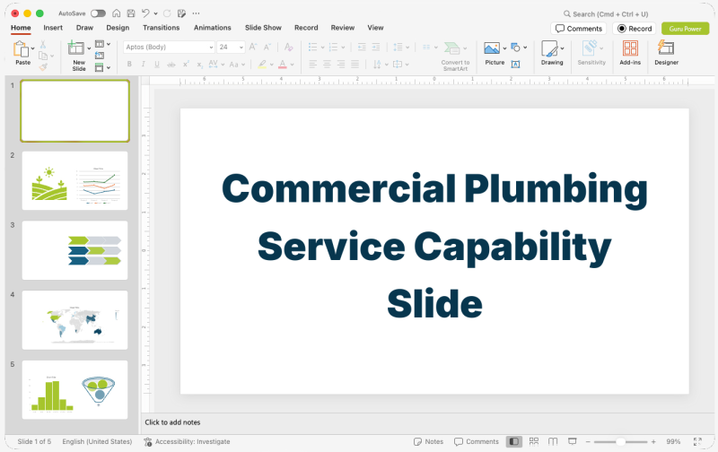Open the Drawing tools

(x=552, y=53)
